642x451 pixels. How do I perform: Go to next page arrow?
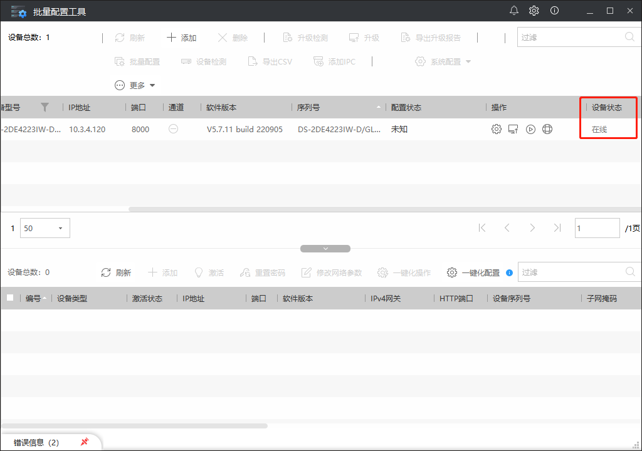[532, 228]
